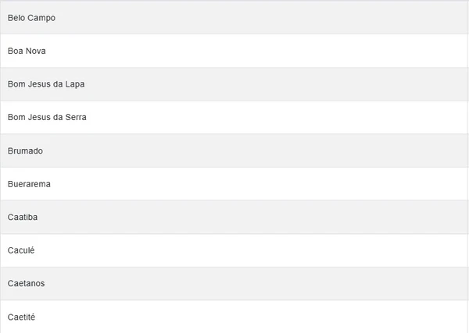Click the Buerarema row
The height and width of the screenshot is (333, 469).
click(234, 184)
